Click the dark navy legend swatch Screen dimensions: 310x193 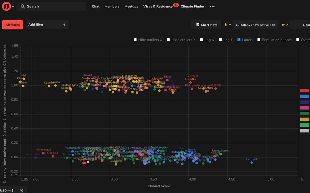[x=305, y=102]
